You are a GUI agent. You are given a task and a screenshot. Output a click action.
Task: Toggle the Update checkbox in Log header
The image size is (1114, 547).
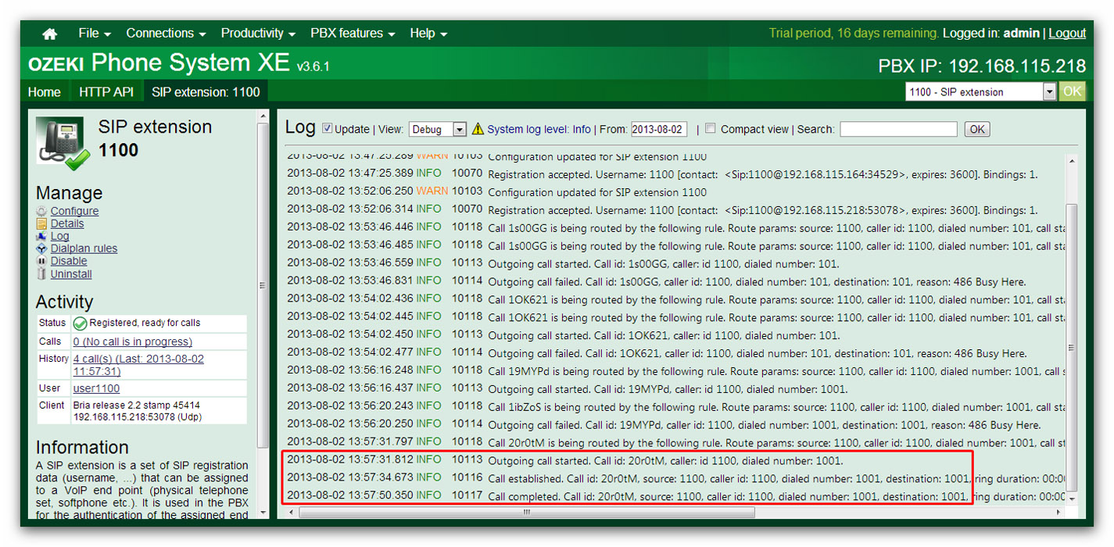(x=328, y=129)
